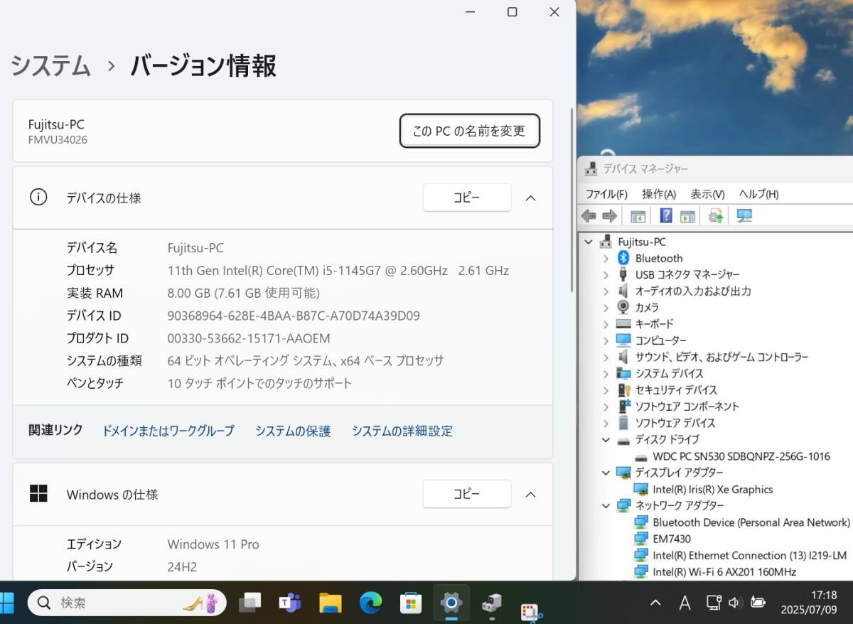Expand the キーボード node in device tree
Screen dimensions: 853x624
[x=606, y=323]
